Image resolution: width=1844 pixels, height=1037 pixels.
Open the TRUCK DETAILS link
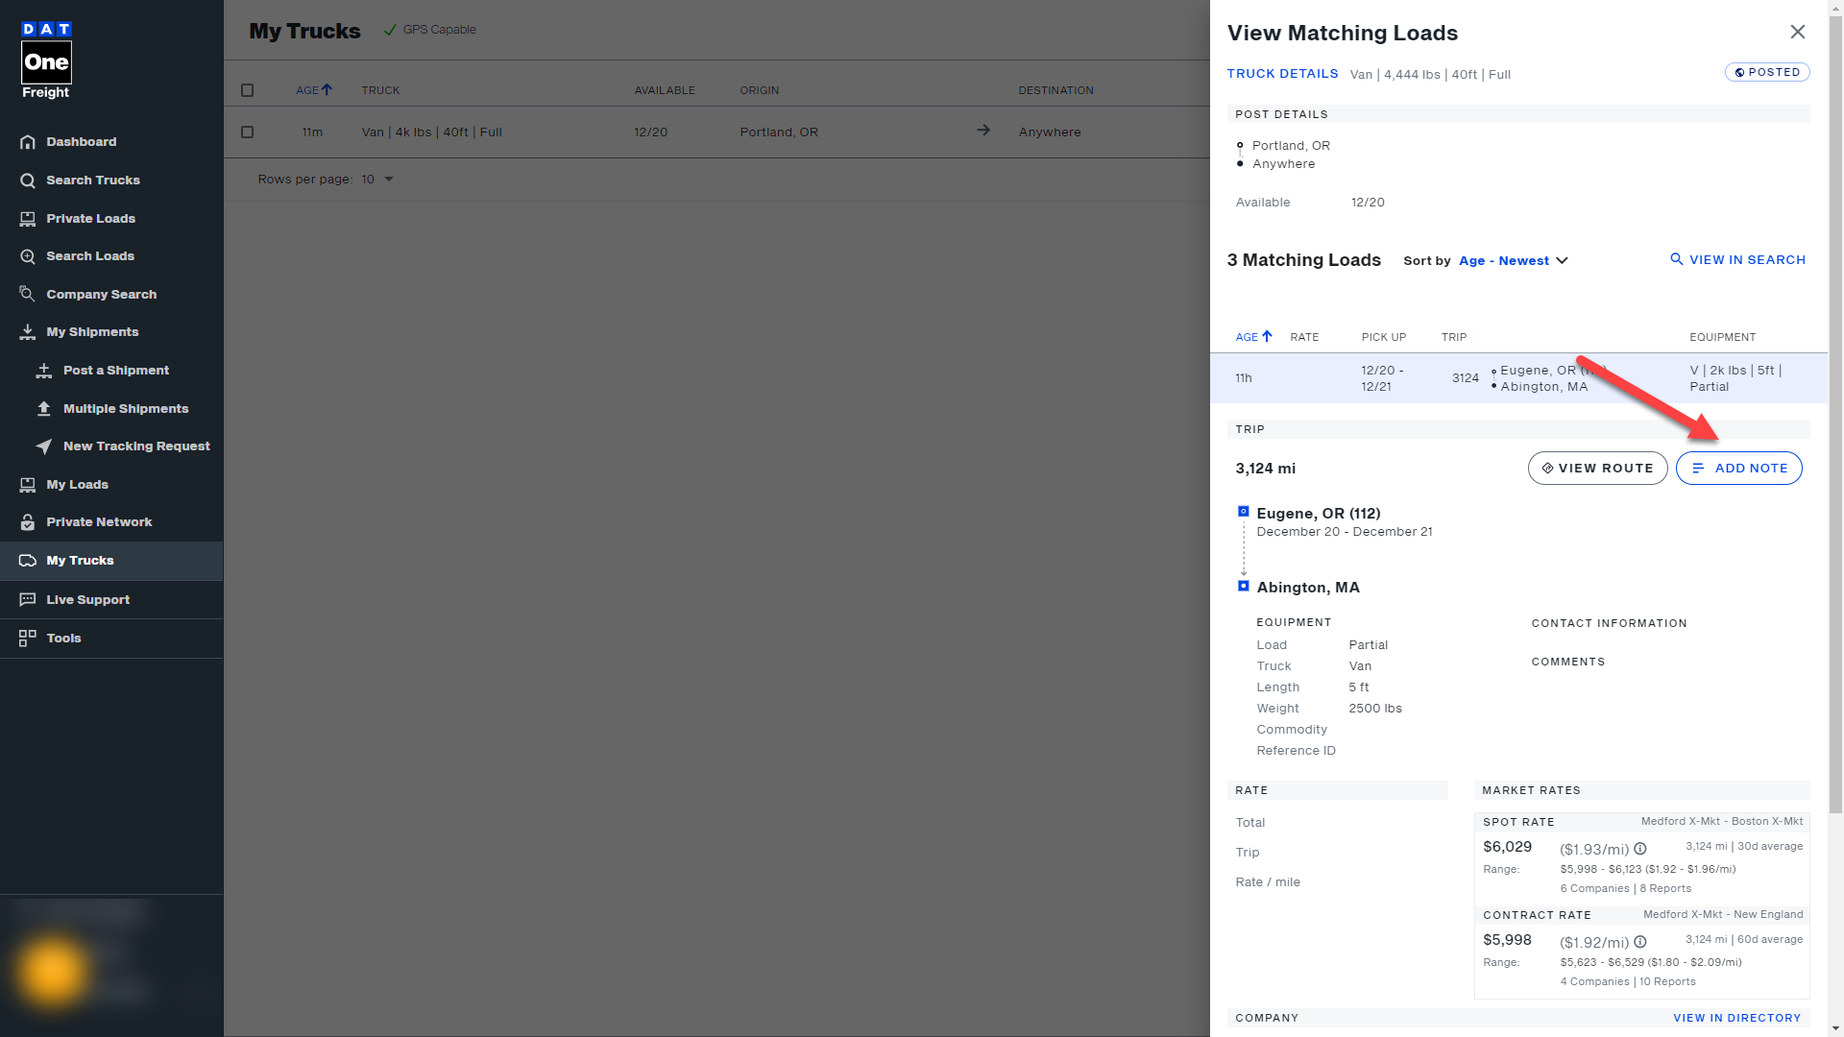(x=1282, y=74)
